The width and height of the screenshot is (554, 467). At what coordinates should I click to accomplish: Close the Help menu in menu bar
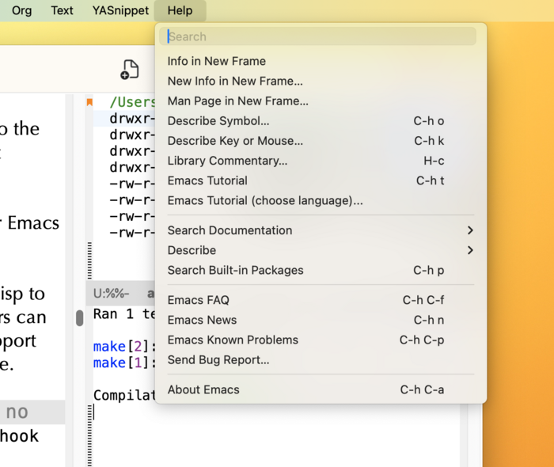tap(180, 10)
